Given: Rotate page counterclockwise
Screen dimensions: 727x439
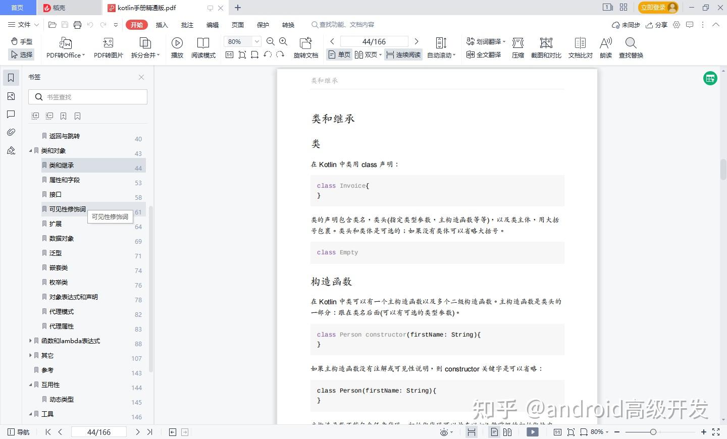Looking at the screenshot, I should click(268, 54).
